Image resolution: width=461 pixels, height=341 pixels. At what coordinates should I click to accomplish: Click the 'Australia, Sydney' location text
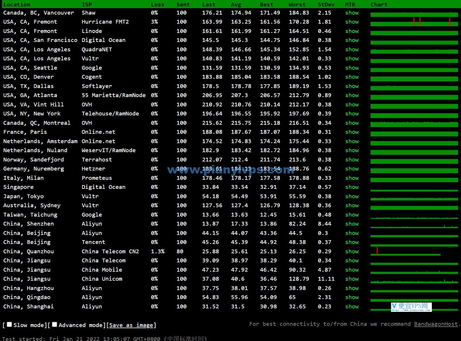(32, 205)
